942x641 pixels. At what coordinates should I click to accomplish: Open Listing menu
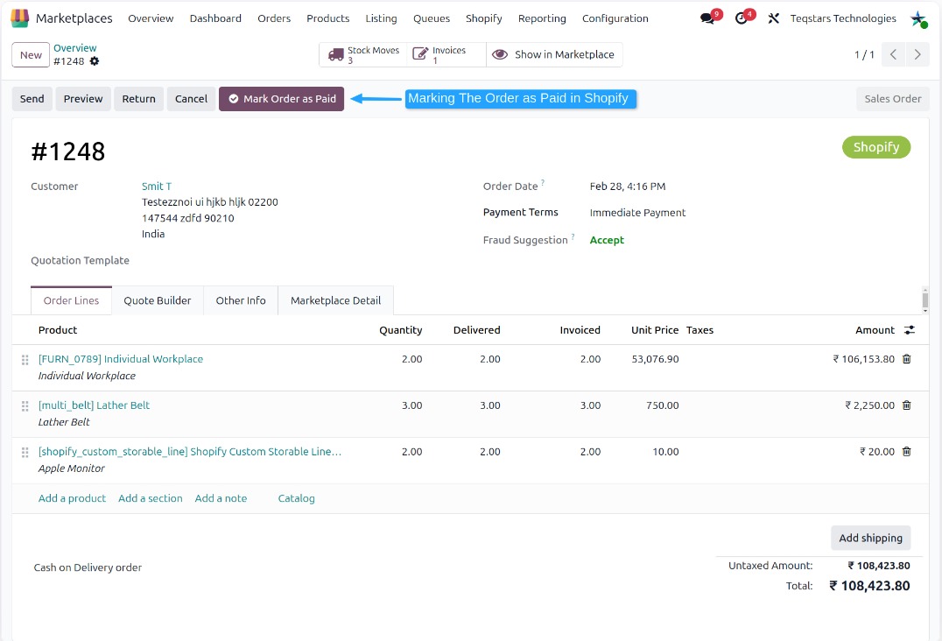(x=381, y=18)
